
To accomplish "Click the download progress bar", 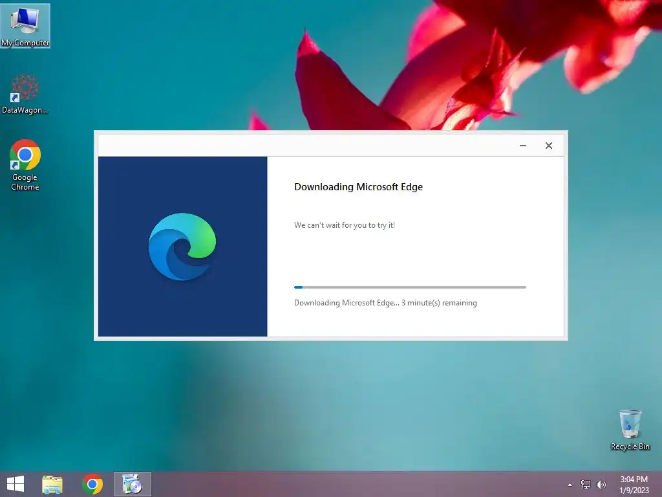I will (x=410, y=287).
